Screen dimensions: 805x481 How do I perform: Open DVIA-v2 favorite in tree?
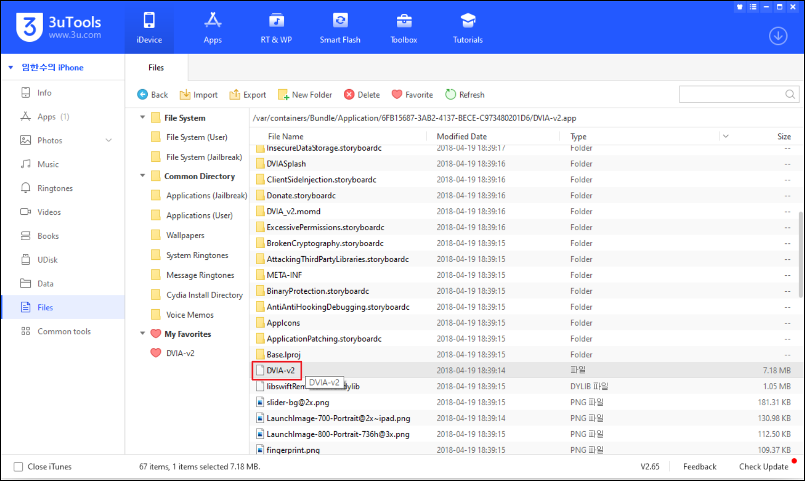coord(173,353)
